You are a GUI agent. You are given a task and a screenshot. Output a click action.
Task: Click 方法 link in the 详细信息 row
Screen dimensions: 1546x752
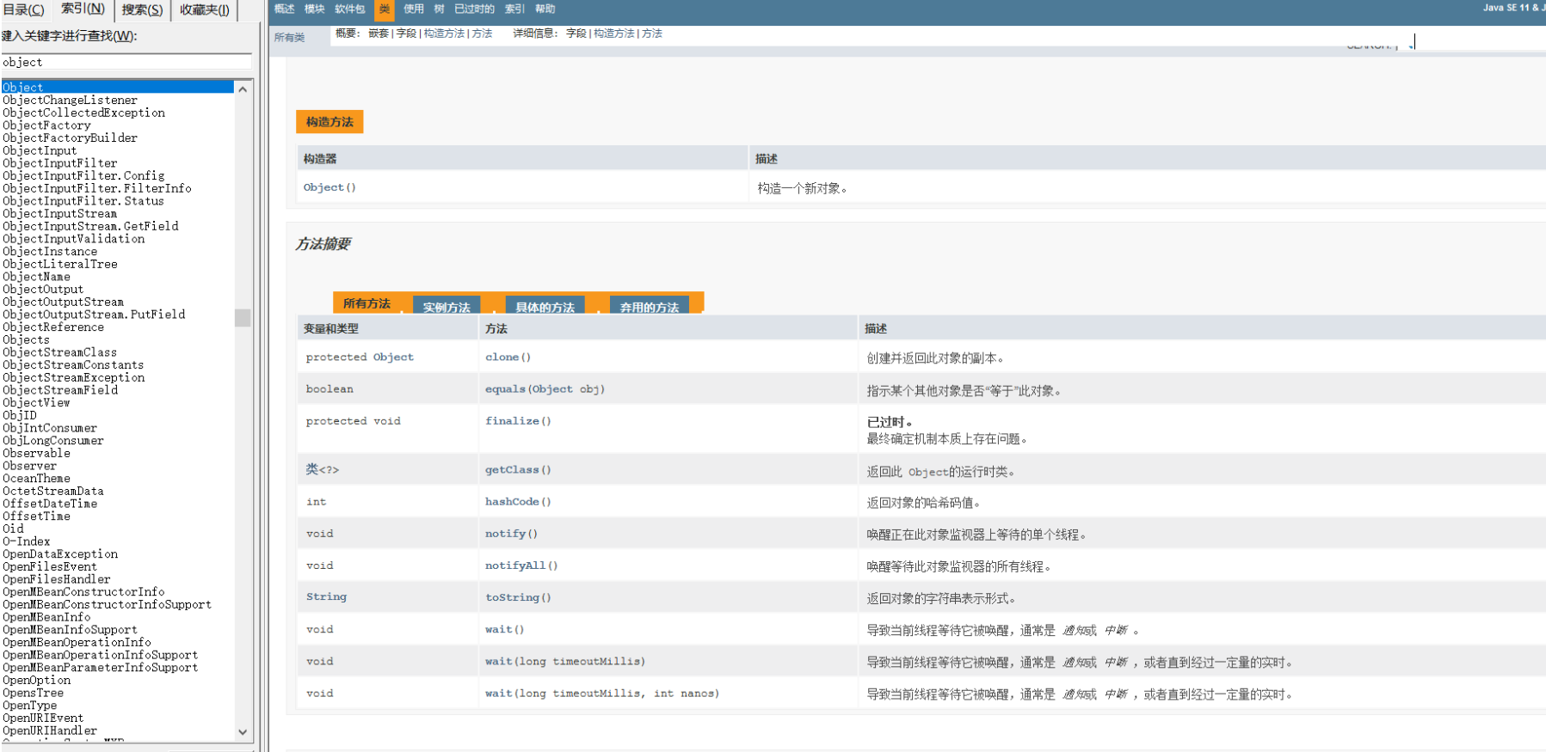[652, 34]
